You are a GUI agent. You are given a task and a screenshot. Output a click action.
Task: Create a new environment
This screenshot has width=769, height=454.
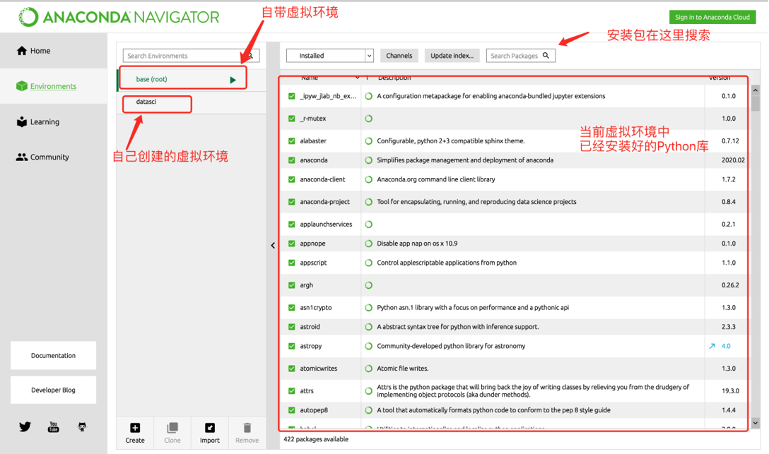click(x=135, y=433)
